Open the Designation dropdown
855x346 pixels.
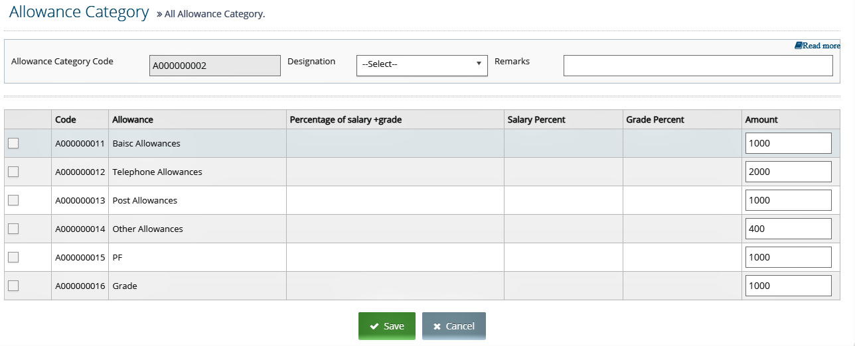click(x=422, y=65)
